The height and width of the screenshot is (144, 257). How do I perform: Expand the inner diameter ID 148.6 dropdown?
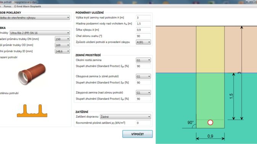pos(62,51)
